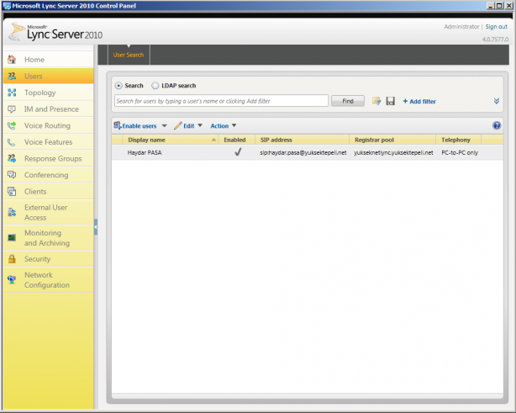This screenshot has width=516, height=413.
Task: Click the Clients icon
Action: 12,191
